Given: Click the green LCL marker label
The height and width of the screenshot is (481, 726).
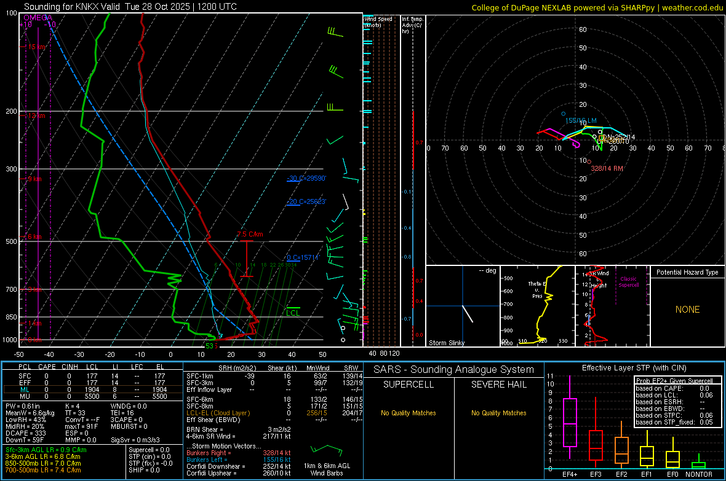Looking at the screenshot, I should 293,313.
